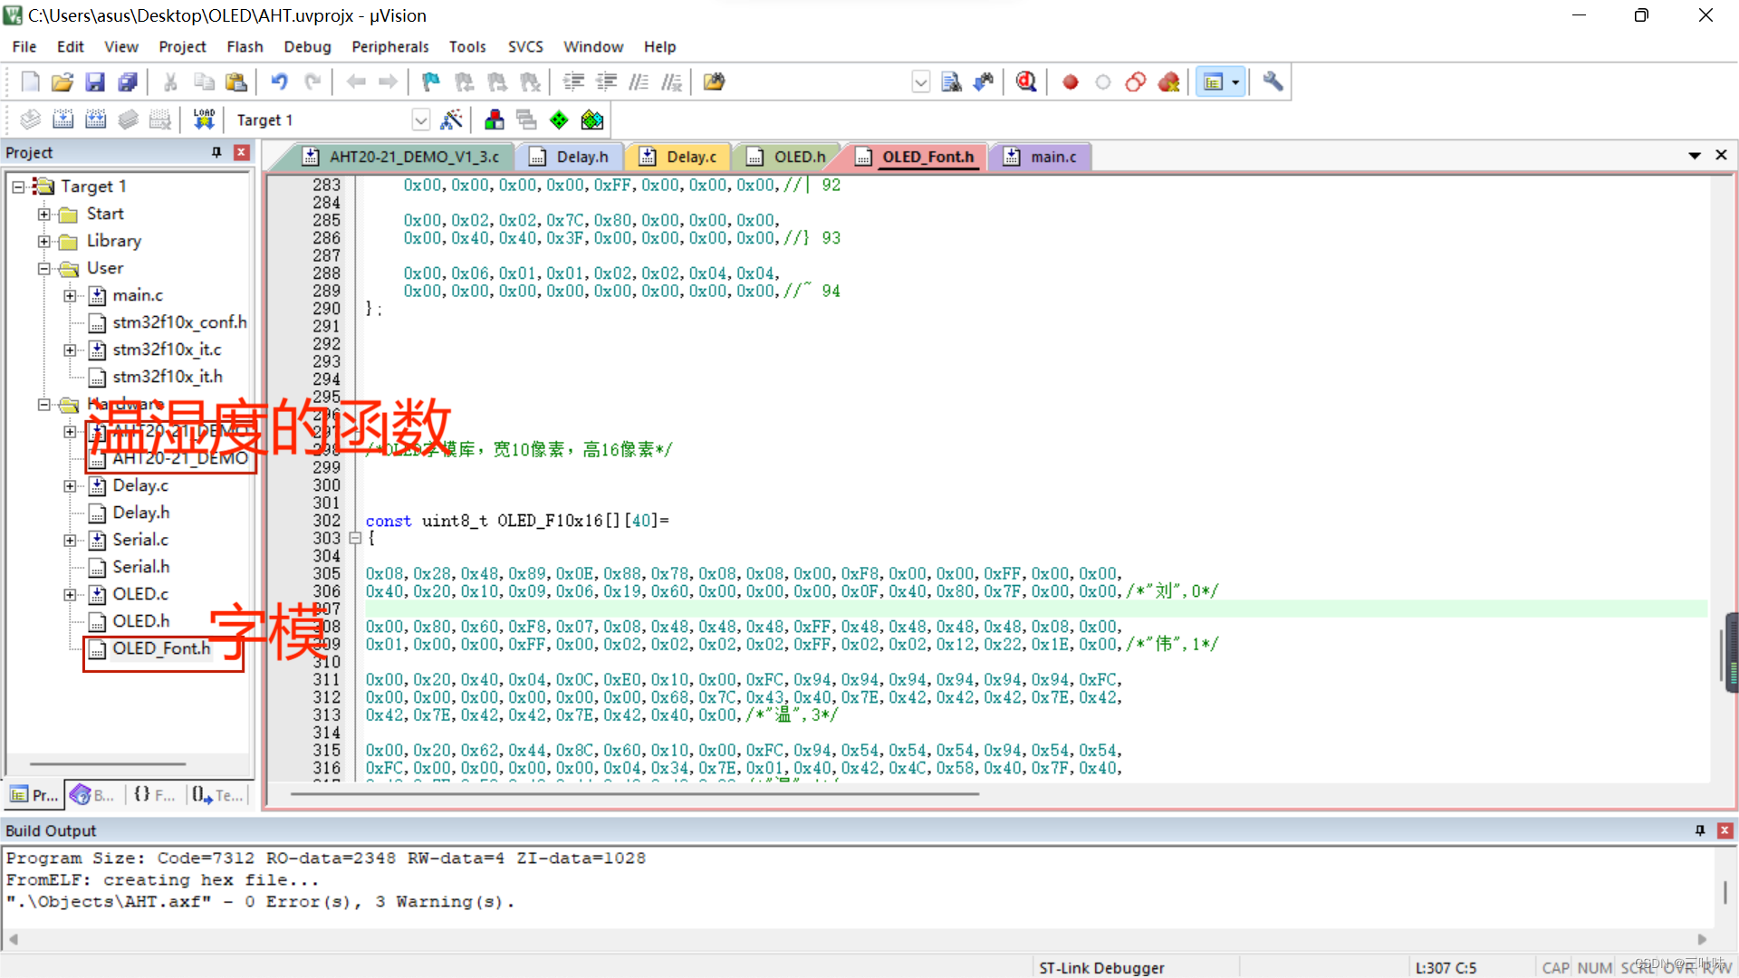The width and height of the screenshot is (1739, 978).
Task: Close the Build Output panel
Action: (1725, 830)
